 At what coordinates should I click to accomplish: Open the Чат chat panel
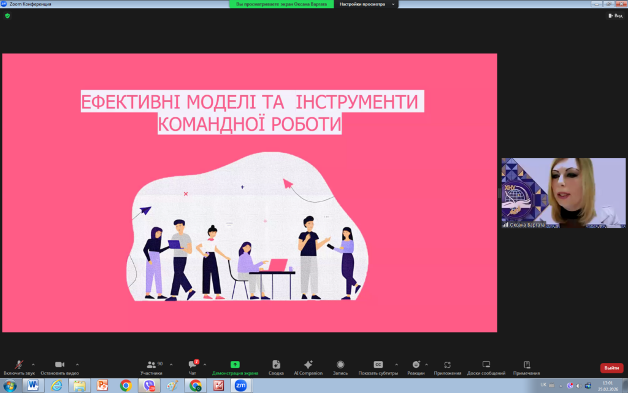point(193,365)
